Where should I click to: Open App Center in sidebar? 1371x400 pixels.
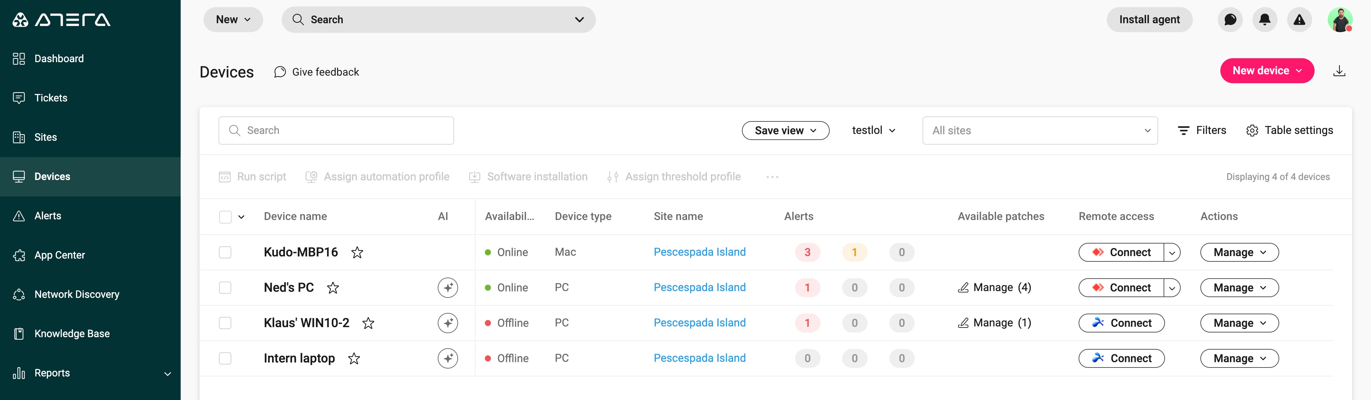pyautogui.click(x=90, y=255)
